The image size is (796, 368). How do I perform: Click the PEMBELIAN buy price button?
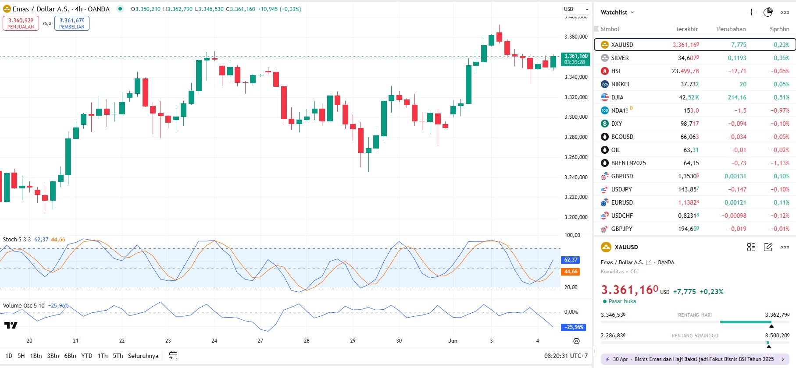click(72, 23)
